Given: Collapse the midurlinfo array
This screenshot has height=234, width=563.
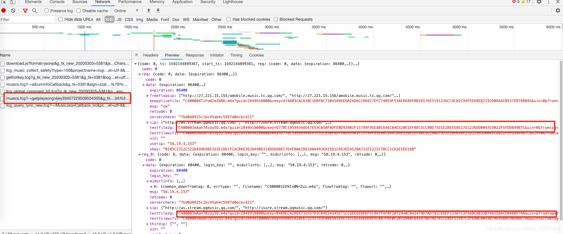Looking at the screenshot, I should [148, 181].
